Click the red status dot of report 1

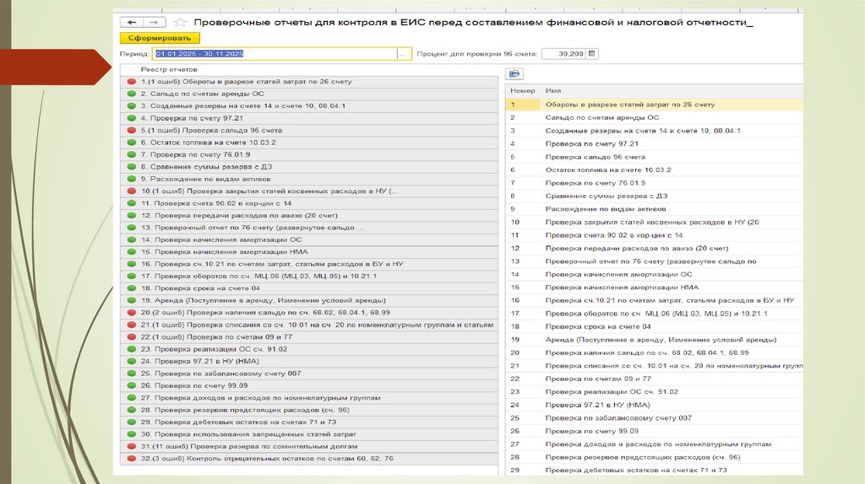coord(131,82)
